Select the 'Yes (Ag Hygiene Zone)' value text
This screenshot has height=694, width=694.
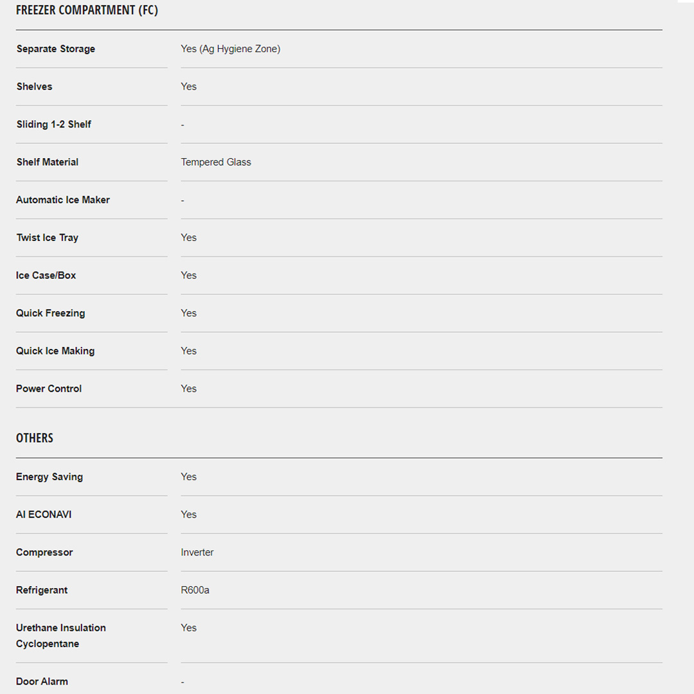coord(230,49)
